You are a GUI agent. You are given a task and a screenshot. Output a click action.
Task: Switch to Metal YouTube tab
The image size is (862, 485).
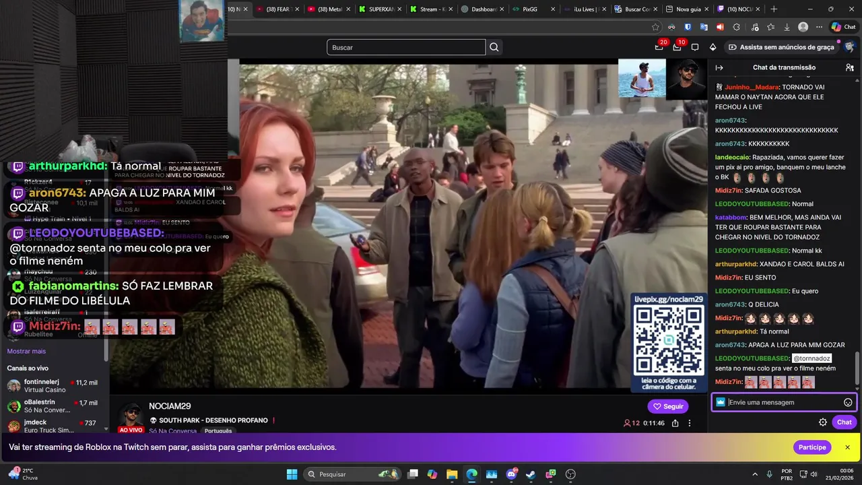329,9
